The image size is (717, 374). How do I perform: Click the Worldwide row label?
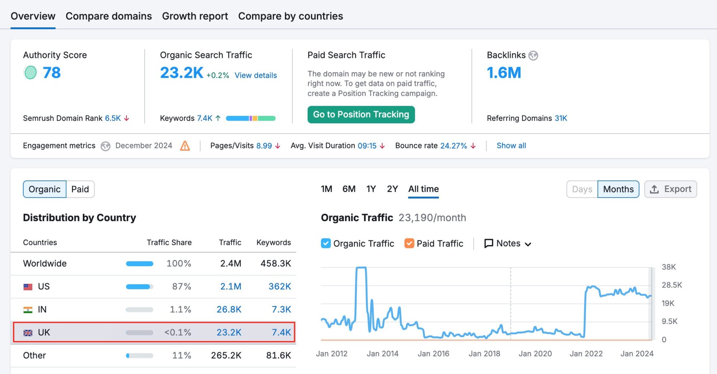pos(45,263)
